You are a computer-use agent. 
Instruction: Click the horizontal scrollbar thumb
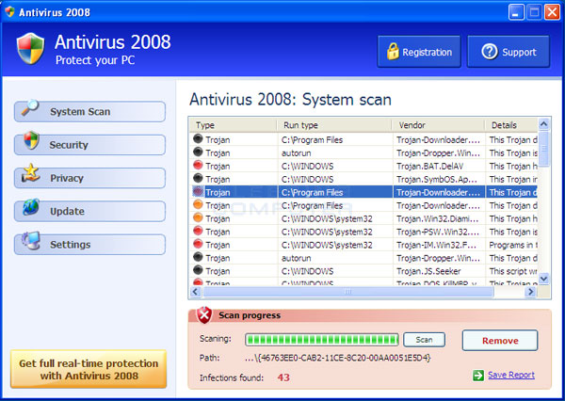coord(347,292)
